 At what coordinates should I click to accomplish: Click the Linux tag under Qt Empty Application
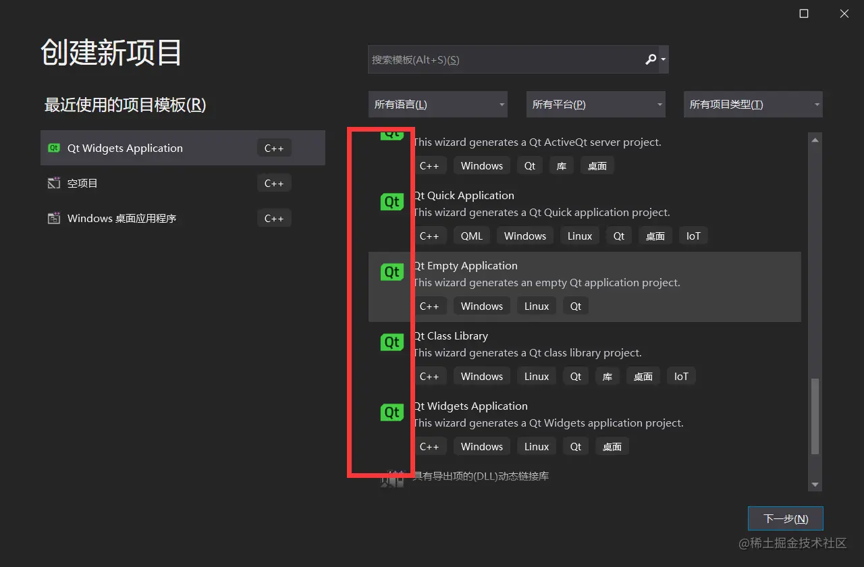click(537, 306)
